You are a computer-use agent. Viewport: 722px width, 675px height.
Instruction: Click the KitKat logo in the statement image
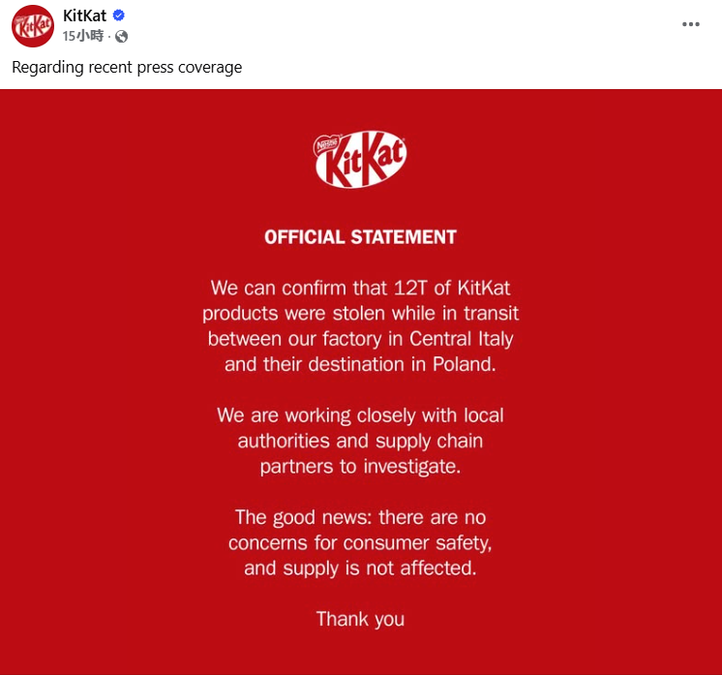(360, 161)
